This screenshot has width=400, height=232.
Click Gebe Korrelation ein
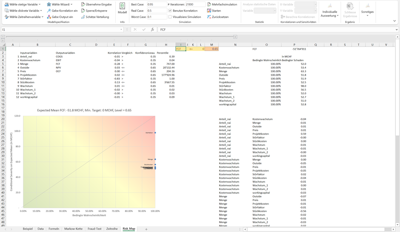pyautogui.click(x=62, y=11)
